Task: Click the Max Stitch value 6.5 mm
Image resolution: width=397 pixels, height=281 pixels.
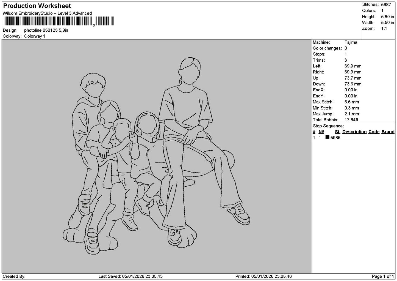Action: pyautogui.click(x=352, y=102)
